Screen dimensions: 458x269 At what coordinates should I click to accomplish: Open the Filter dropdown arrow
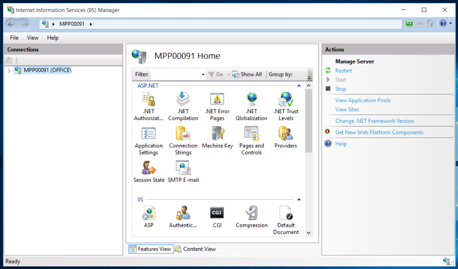pyautogui.click(x=203, y=75)
